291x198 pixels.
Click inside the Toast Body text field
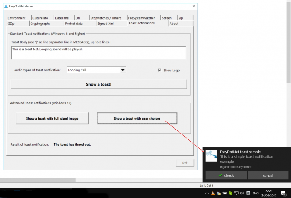[99, 53]
